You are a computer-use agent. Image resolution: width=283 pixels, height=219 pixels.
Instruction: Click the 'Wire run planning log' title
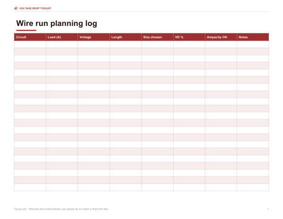point(57,24)
